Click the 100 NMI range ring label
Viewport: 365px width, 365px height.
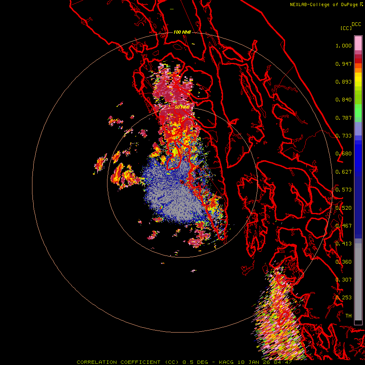coord(182,32)
